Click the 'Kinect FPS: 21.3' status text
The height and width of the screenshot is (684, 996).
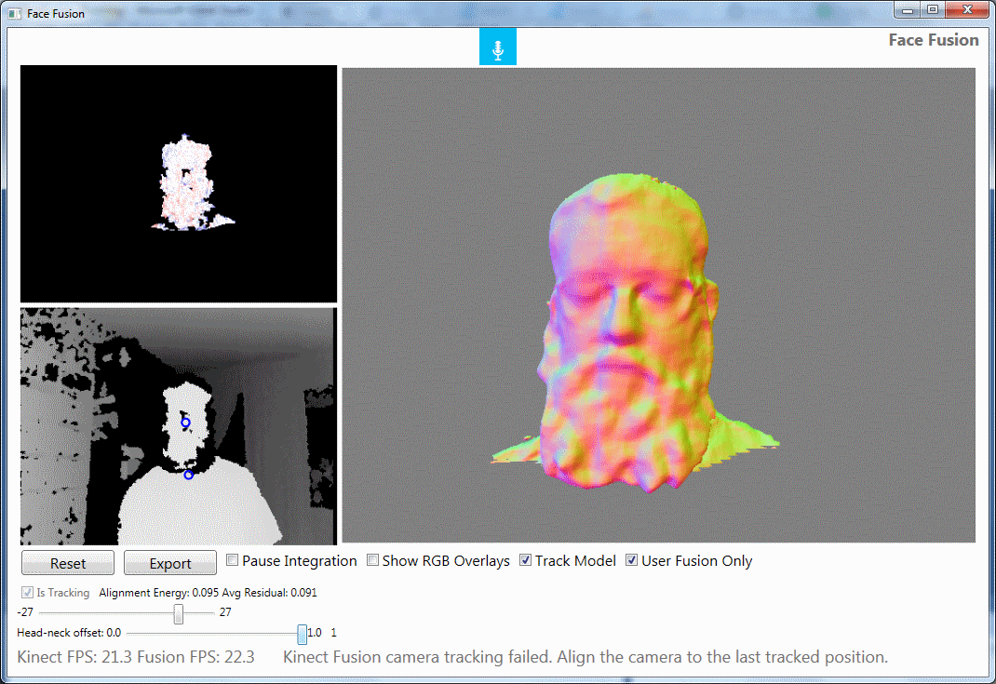tap(75, 657)
